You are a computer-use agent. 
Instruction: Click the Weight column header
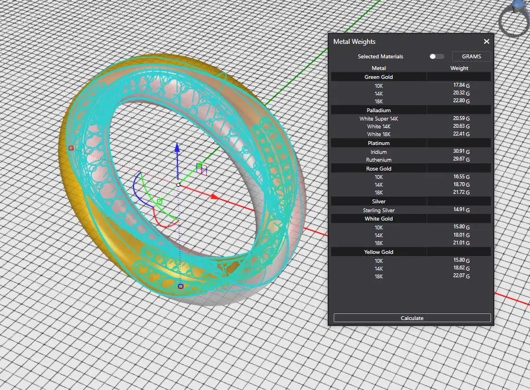(459, 68)
